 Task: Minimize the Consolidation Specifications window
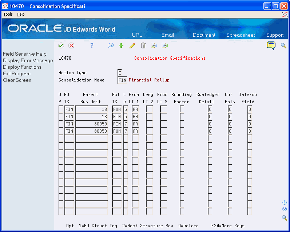click(267, 6)
